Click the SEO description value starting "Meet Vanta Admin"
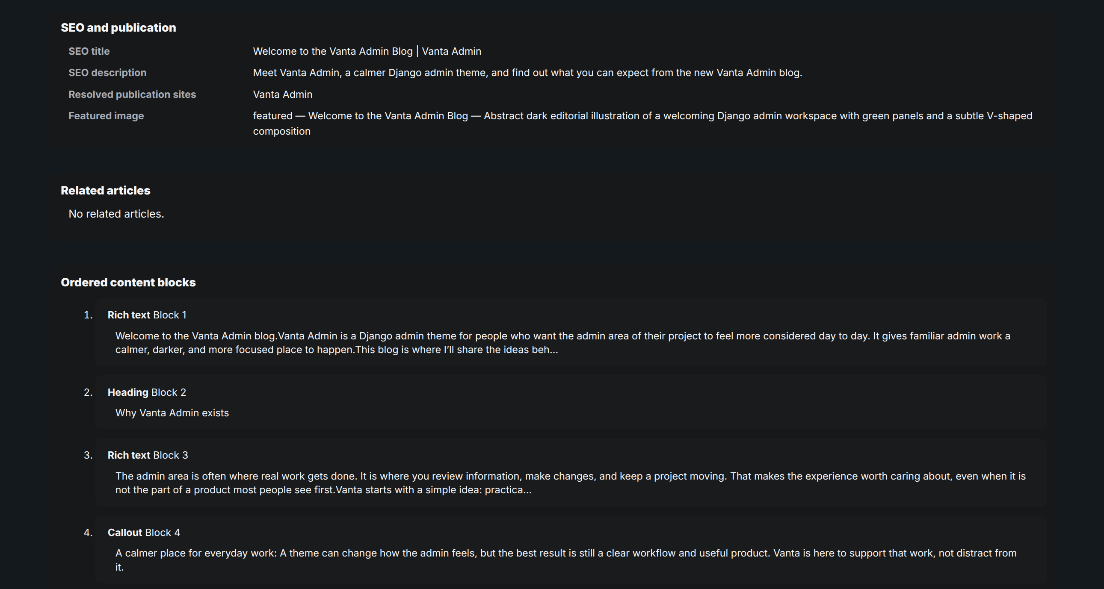The image size is (1104, 589). coord(527,73)
